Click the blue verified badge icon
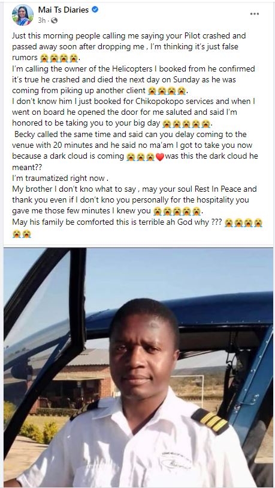This screenshot has width=275, height=488. coord(95,10)
